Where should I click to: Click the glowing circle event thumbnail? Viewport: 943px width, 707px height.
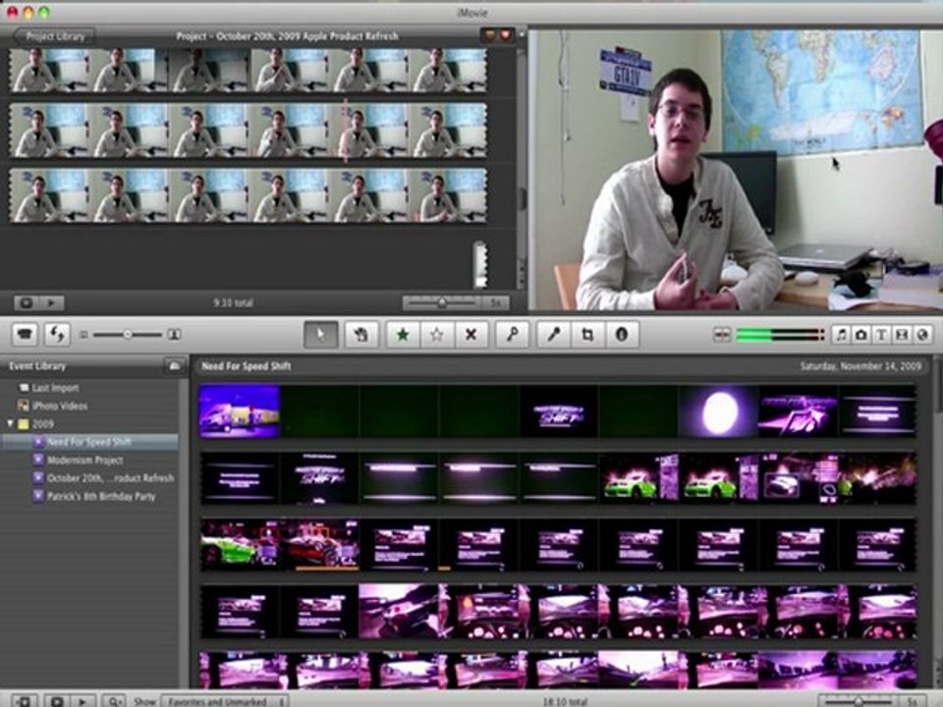coord(718,411)
